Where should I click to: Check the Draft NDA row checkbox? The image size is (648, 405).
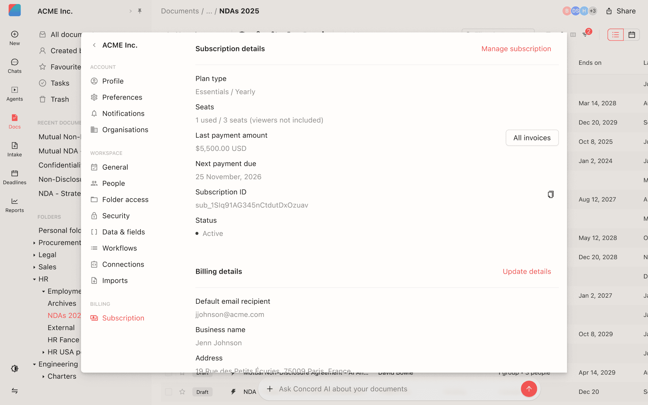point(168,392)
